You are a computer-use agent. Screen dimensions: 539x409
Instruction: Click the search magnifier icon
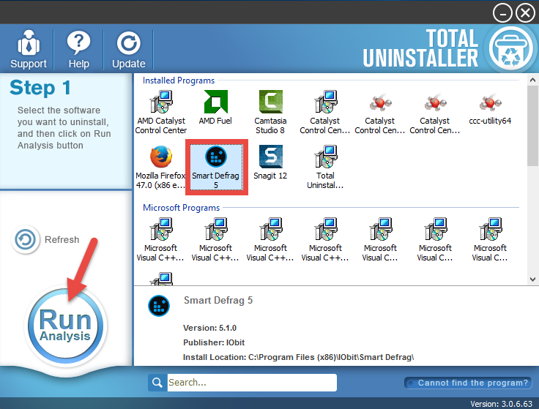point(157,383)
